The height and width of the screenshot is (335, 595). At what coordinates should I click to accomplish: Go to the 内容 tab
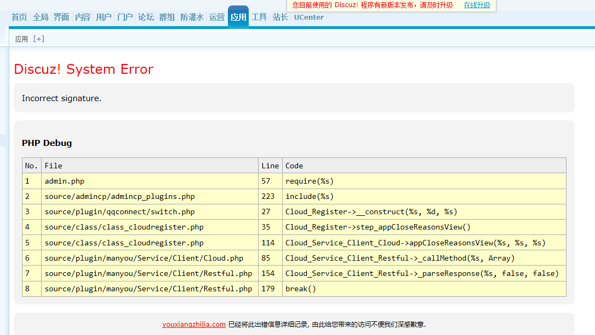coord(83,17)
